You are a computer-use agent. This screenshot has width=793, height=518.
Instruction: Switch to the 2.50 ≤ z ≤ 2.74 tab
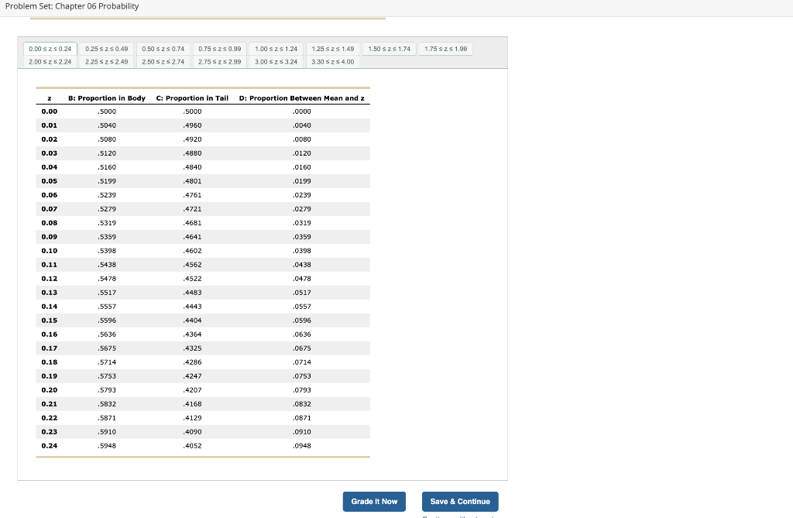[163, 62]
